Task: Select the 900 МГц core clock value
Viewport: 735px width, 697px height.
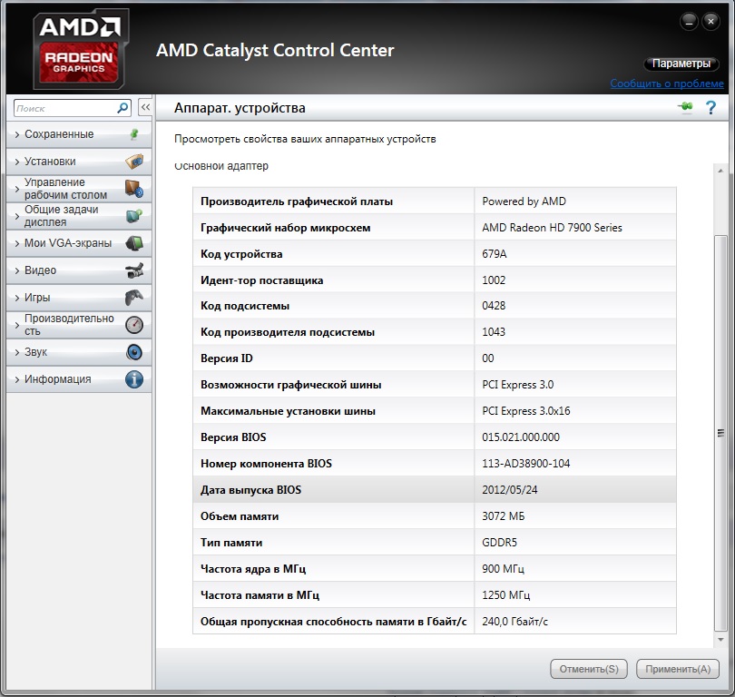Action: [503, 569]
